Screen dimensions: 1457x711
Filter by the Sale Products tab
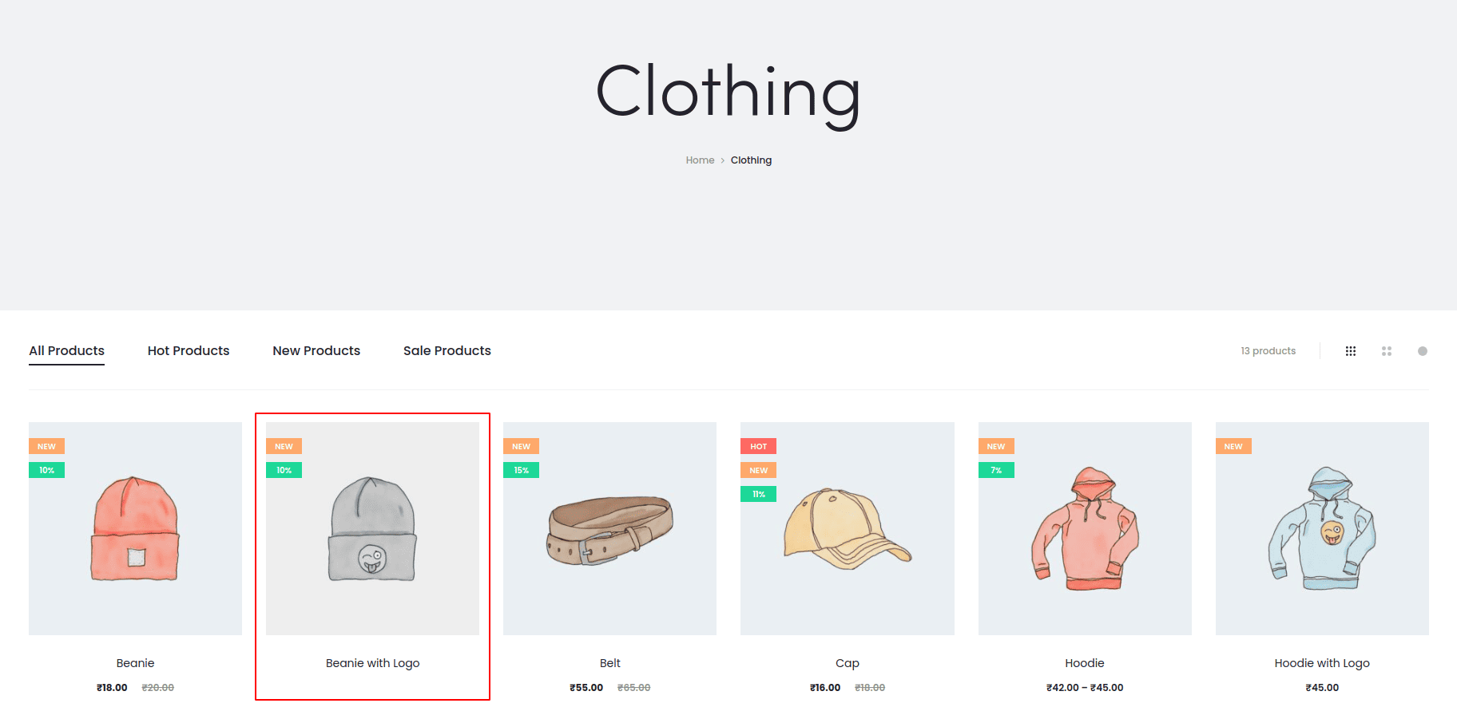pos(447,350)
